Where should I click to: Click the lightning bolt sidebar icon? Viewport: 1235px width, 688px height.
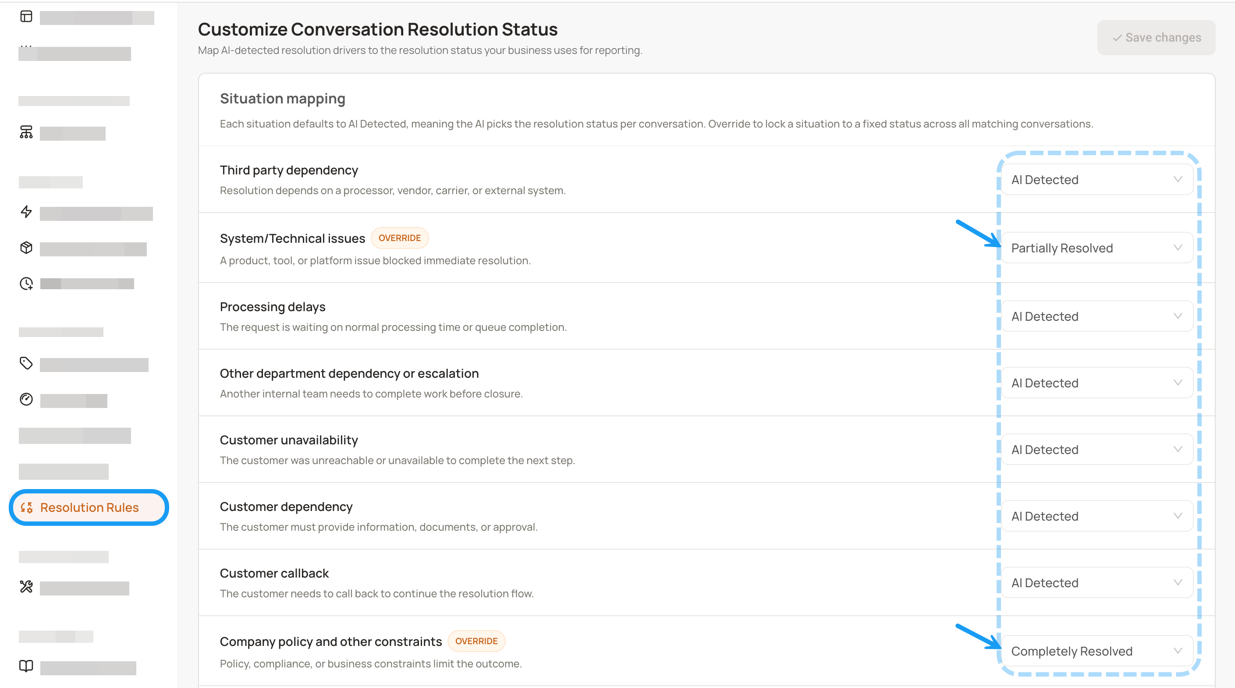[26, 212]
